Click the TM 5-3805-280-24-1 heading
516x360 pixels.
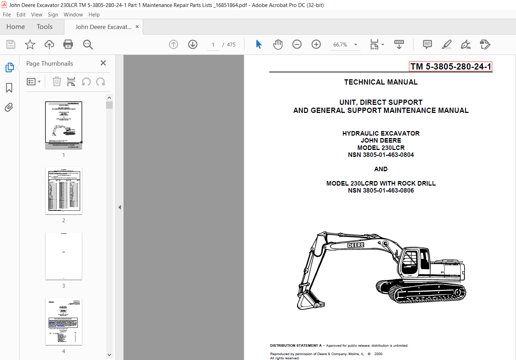pyautogui.click(x=451, y=66)
